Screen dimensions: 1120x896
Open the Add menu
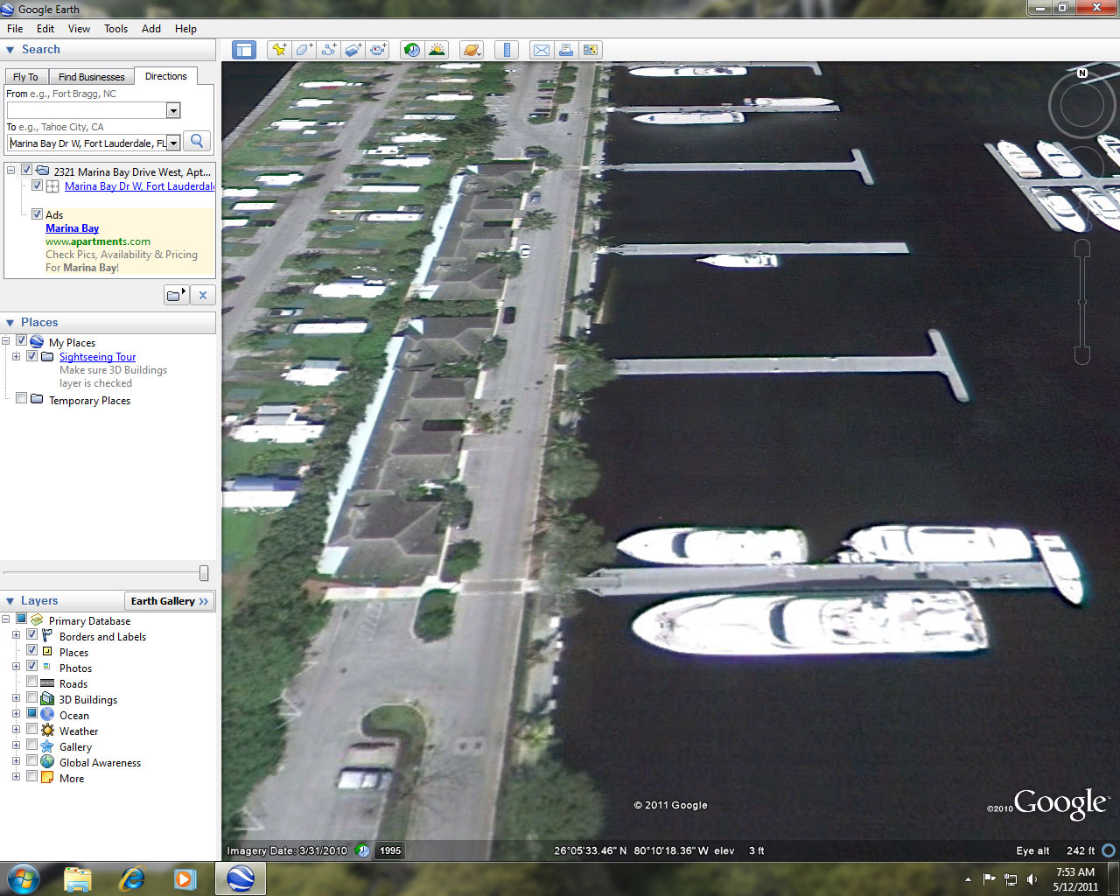tap(151, 28)
